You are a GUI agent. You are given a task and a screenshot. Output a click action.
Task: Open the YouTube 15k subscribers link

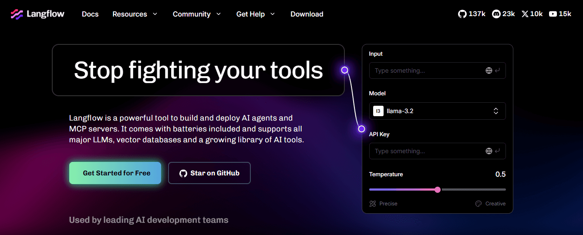pyautogui.click(x=560, y=14)
